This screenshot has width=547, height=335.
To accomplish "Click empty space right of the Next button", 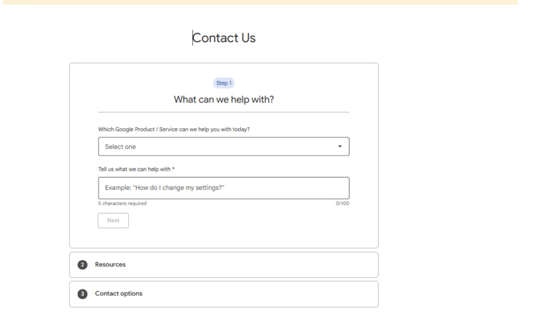I will coord(243,221).
